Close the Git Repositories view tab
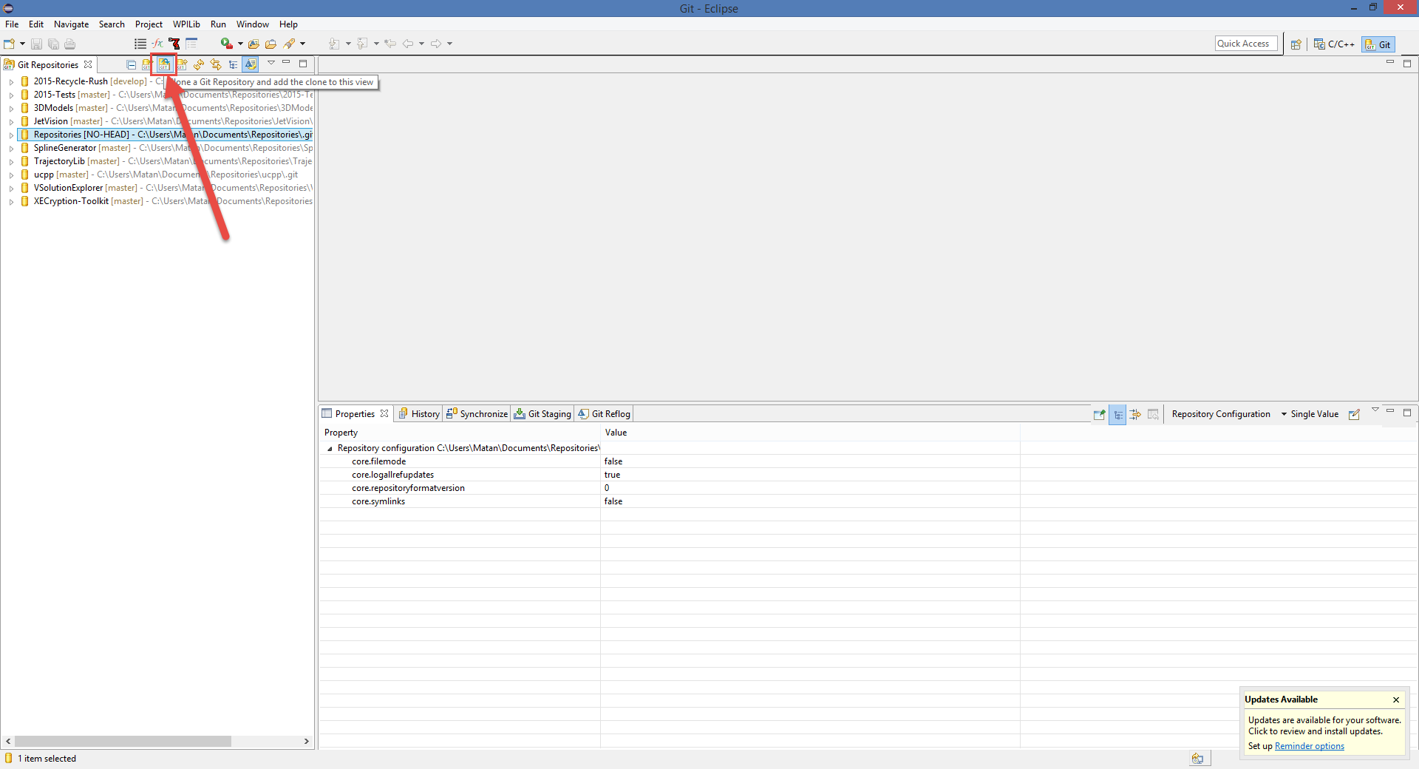1419x769 pixels. pyautogui.click(x=88, y=64)
